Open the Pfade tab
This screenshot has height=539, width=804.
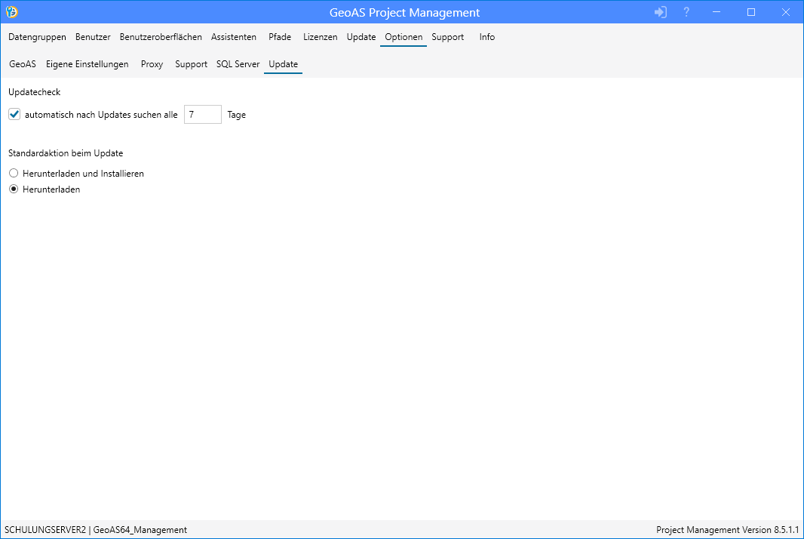coord(280,37)
